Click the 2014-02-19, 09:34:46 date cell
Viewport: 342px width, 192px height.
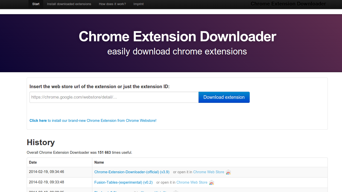pyautogui.click(x=47, y=172)
